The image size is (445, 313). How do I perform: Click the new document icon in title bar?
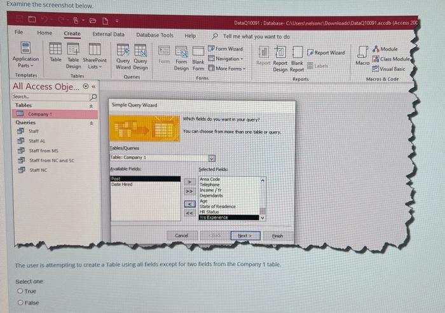106,21
